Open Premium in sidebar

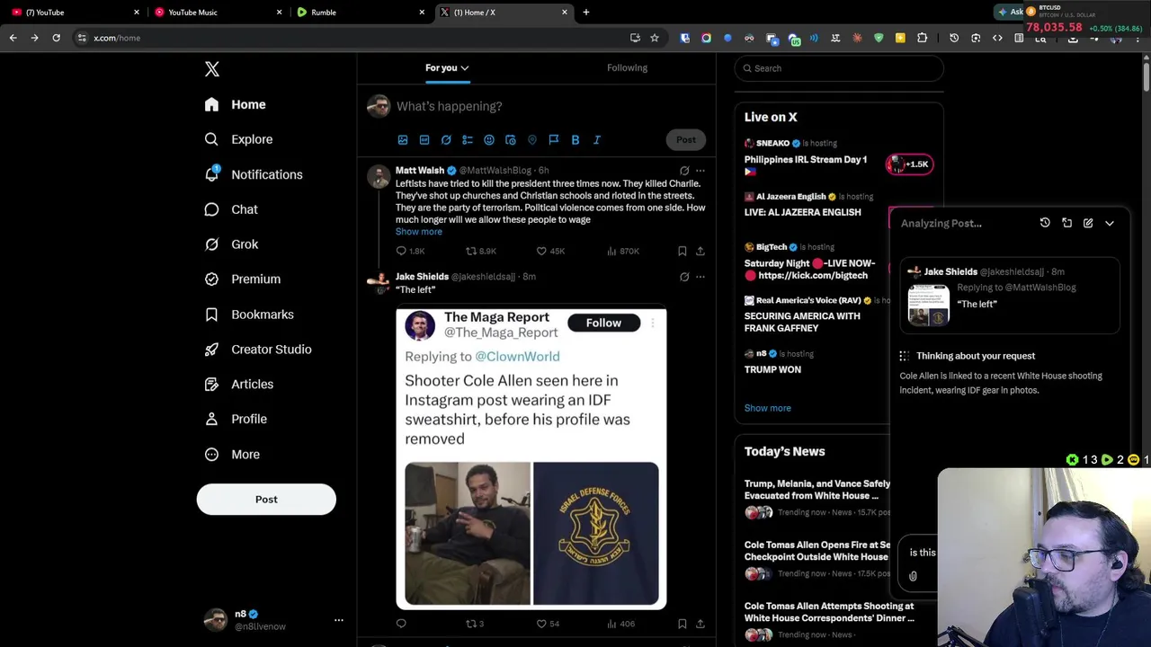click(x=242, y=279)
